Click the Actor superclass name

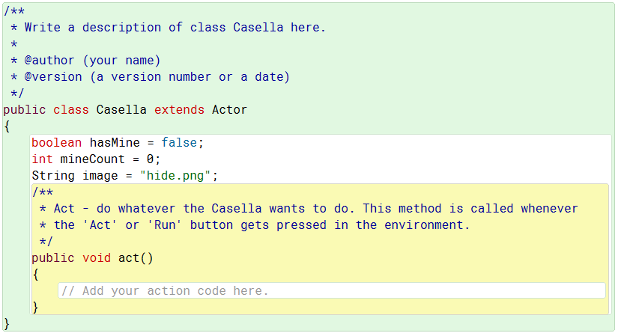click(x=229, y=110)
